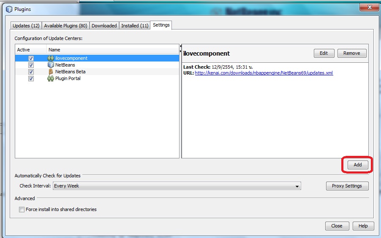Select the Plugin Portal row

pyautogui.click(x=97, y=78)
